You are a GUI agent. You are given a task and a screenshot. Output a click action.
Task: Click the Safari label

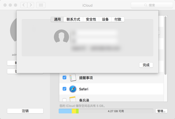[84, 89]
